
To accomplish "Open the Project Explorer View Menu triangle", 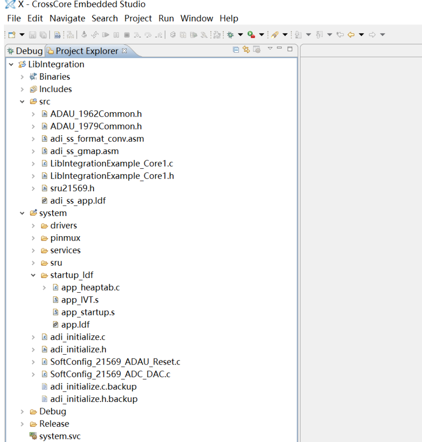I will 270,49.
